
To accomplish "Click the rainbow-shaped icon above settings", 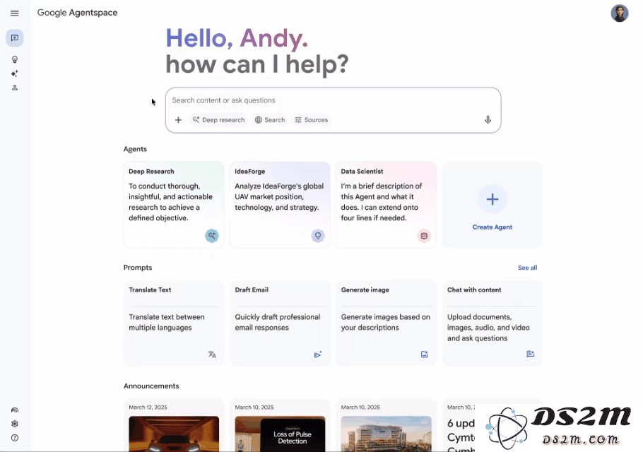I will [15, 410].
